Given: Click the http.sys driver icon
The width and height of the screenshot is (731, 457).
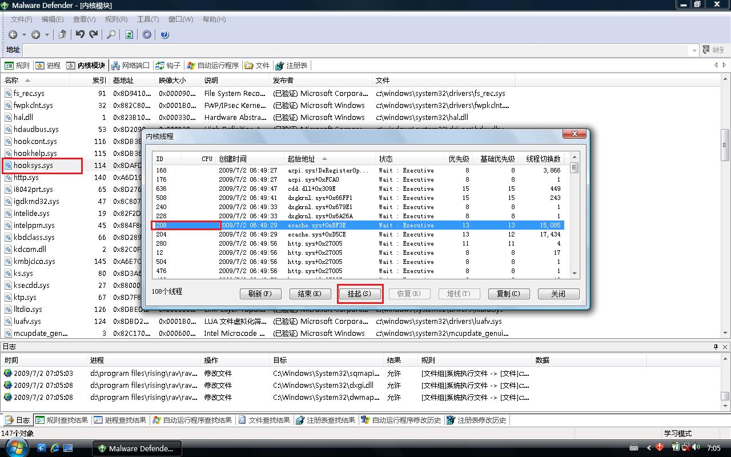Looking at the screenshot, I should tap(9, 177).
